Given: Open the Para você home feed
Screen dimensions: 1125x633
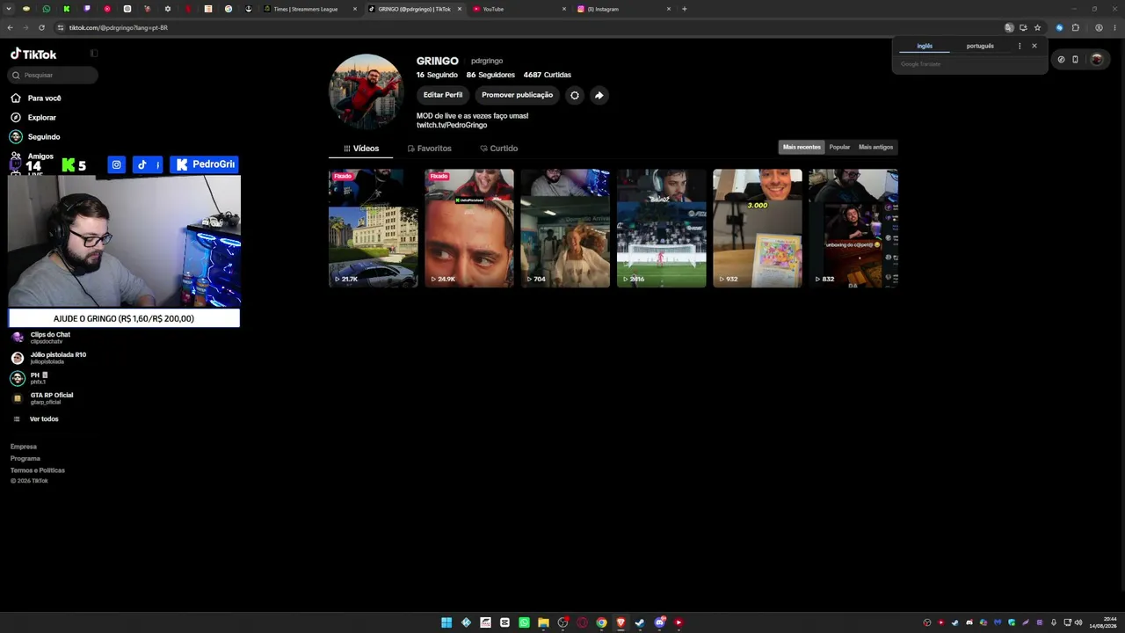Looking at the screenshot, I should tap(36, 98).
